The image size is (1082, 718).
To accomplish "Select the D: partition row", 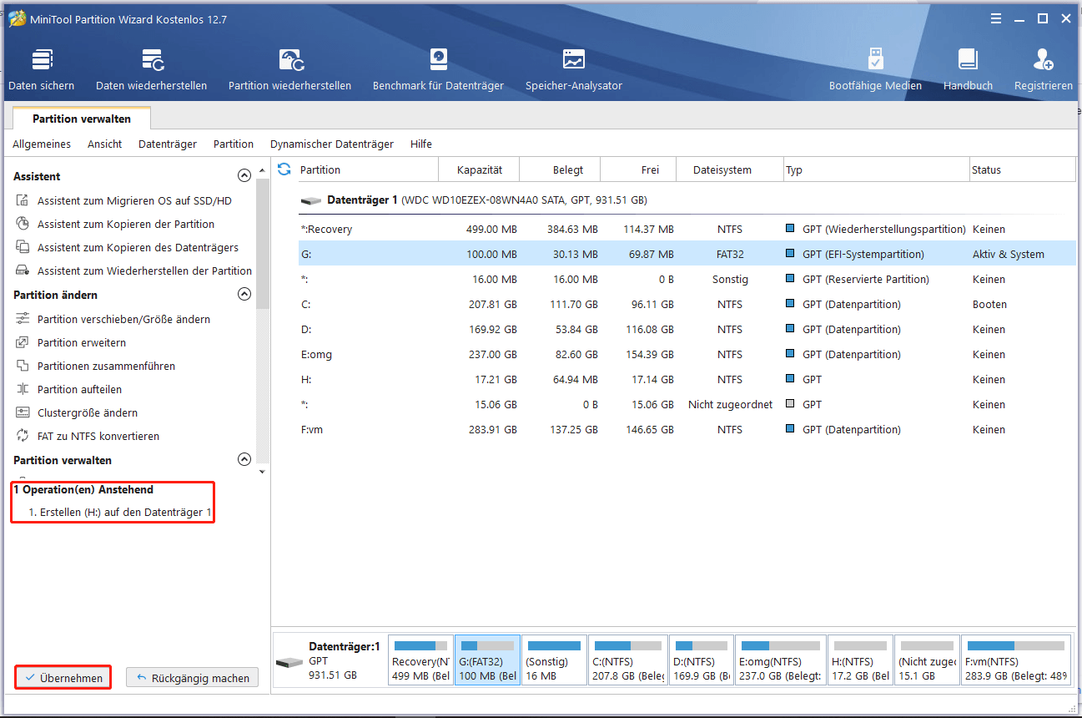I will point(687,330).
